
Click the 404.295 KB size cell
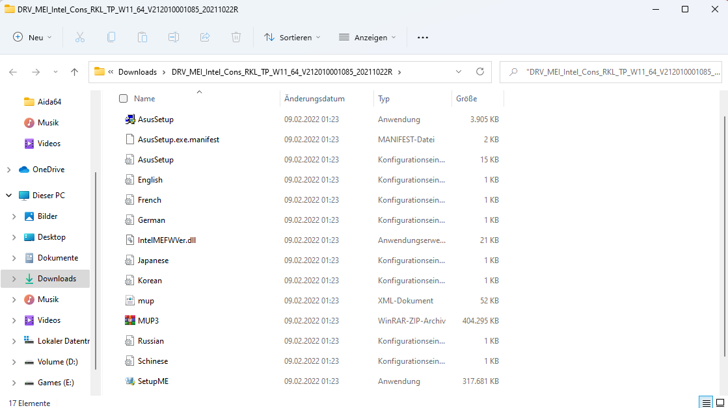click(481, 321)
